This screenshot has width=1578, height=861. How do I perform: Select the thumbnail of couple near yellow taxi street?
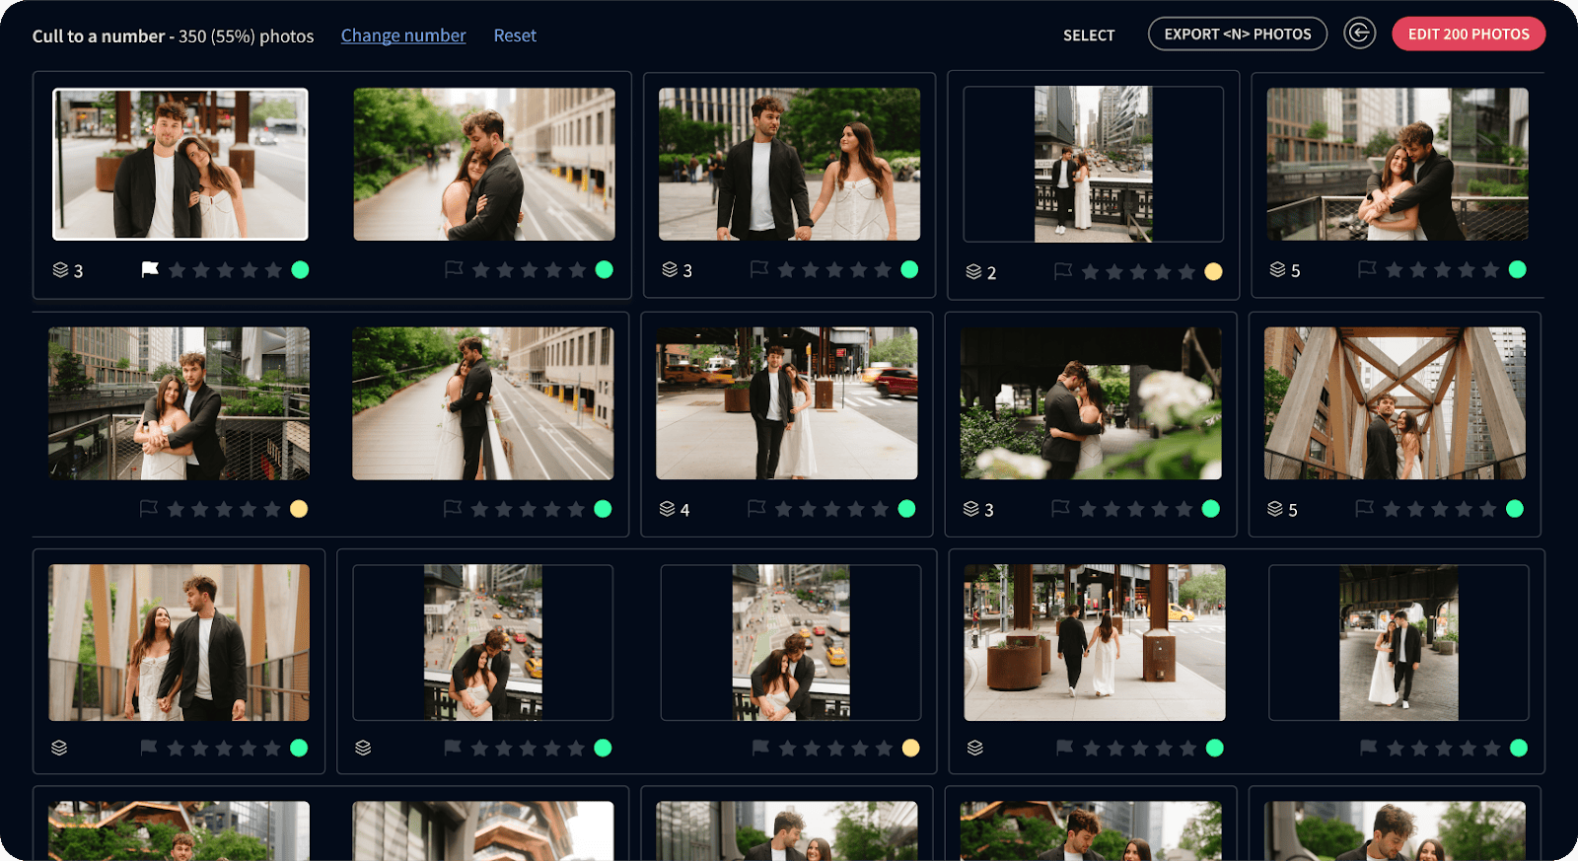[x=786, y=403]
